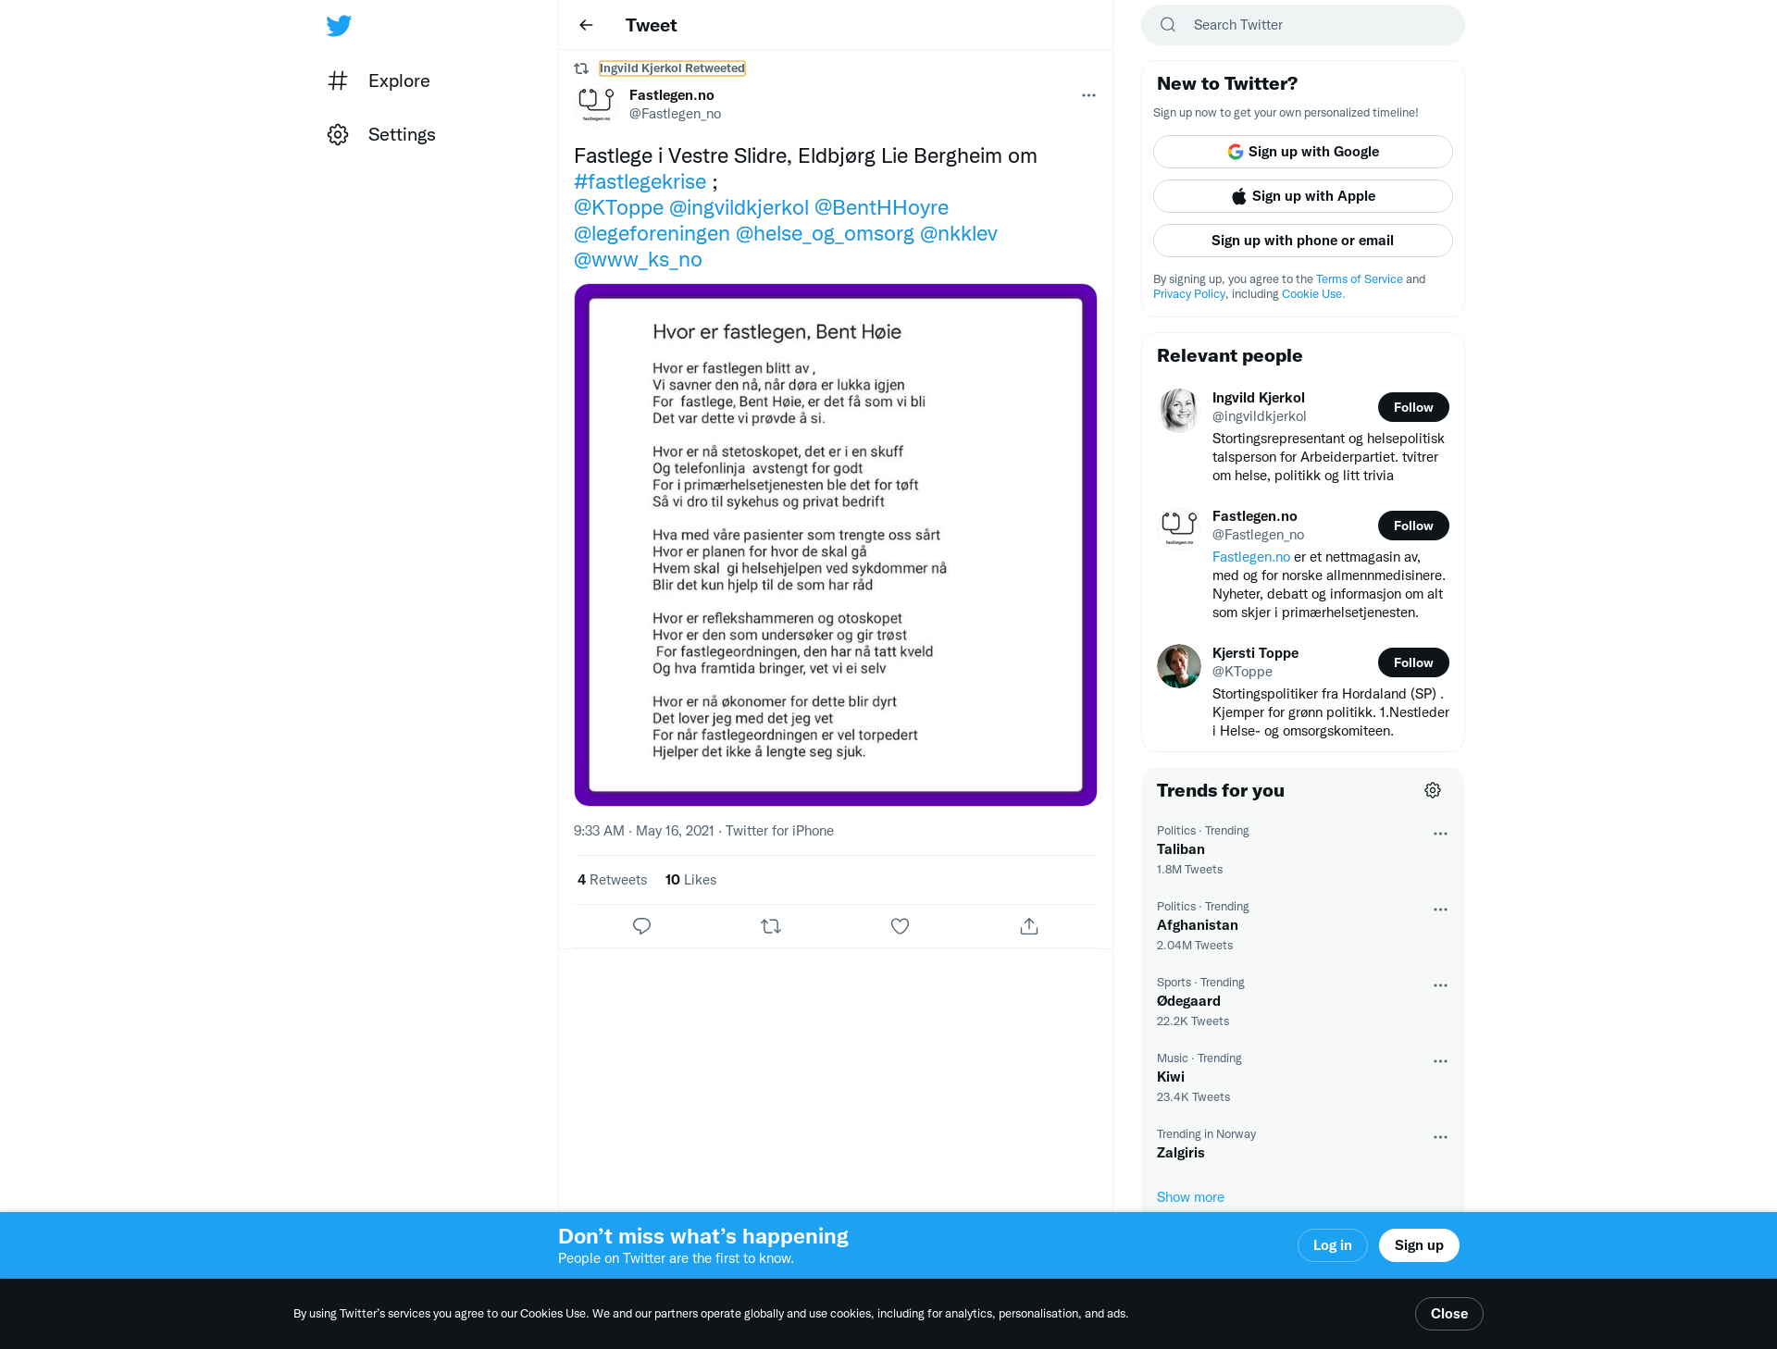This screenshot has height=1349, width=1777.
Task: Reply to the tweet via comment icon
Action: pos(641,926)
